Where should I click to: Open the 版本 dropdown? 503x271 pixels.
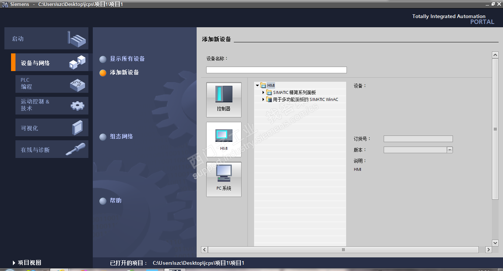tap(450, 150)
